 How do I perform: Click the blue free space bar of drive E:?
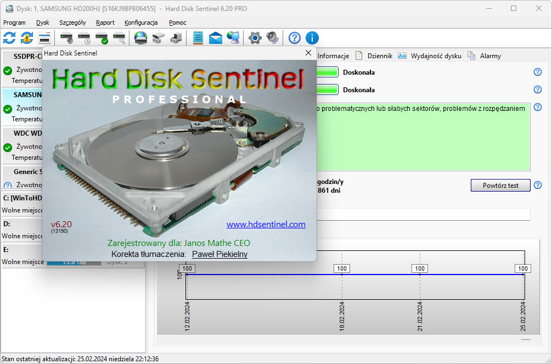[74, 263]
